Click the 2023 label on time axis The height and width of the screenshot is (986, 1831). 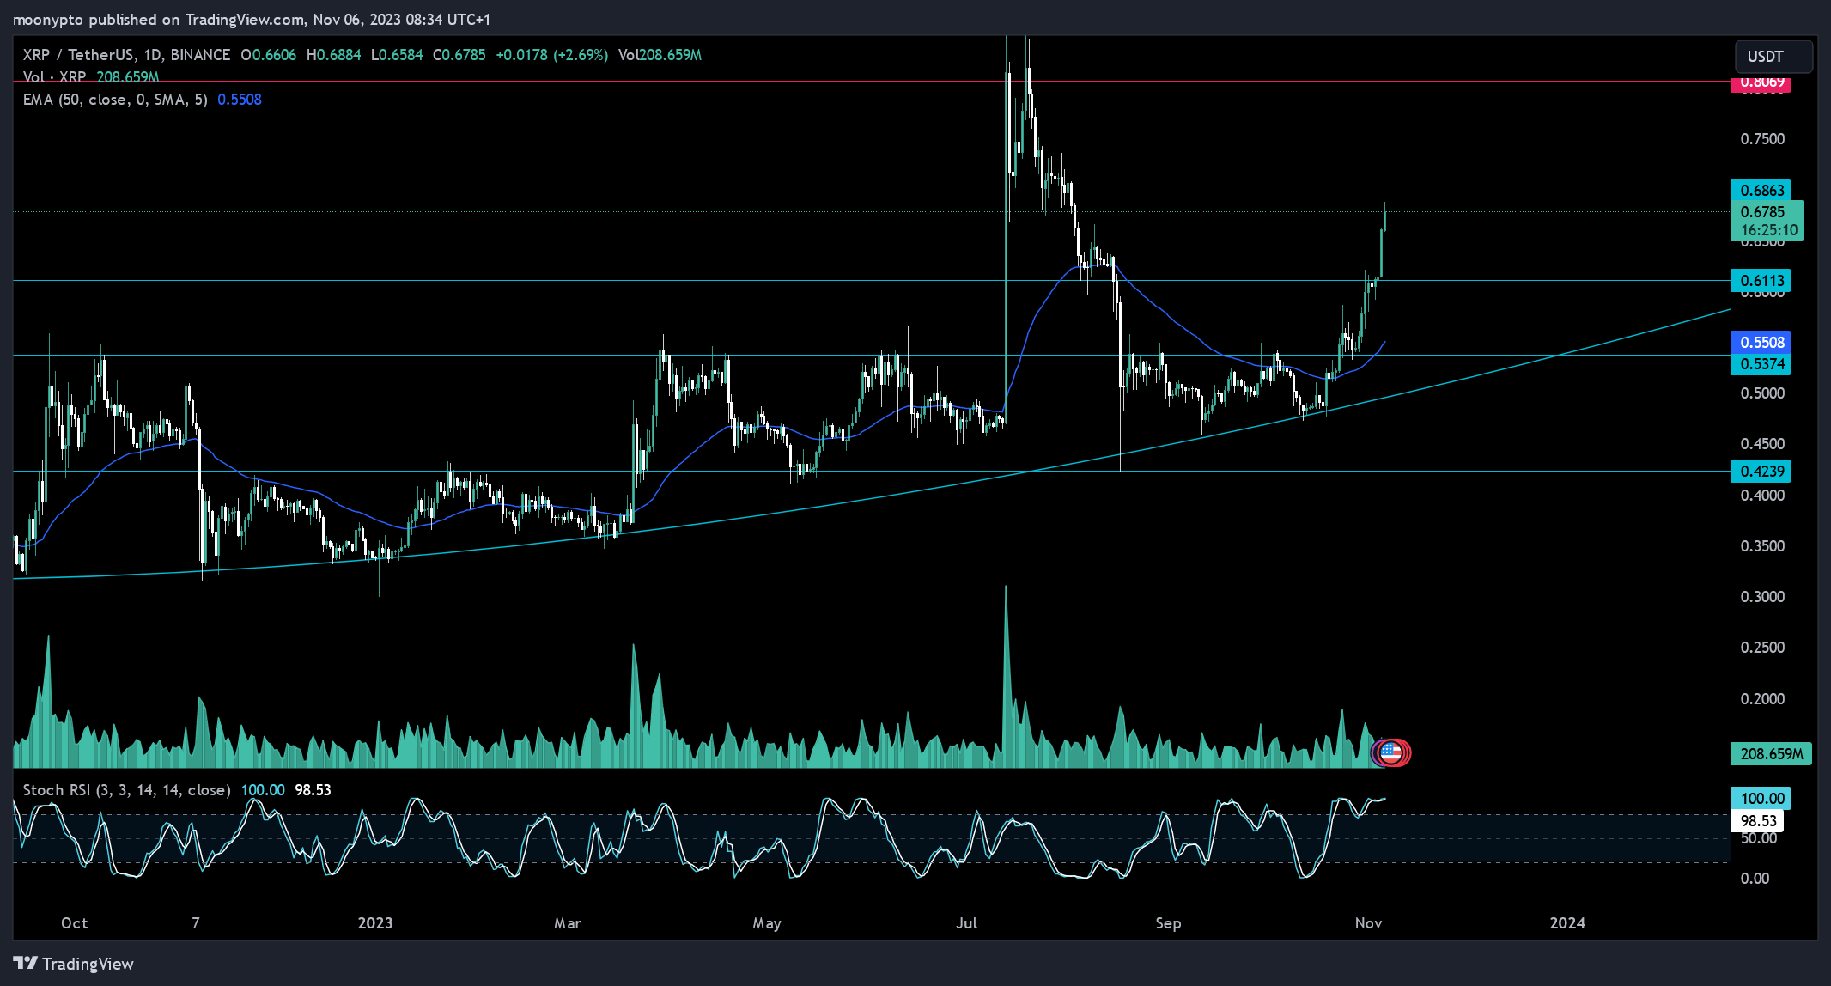(375, 923)
